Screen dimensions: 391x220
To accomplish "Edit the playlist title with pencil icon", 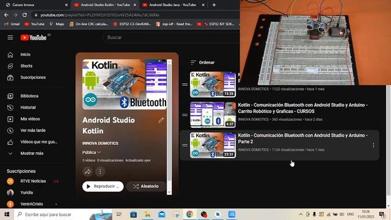I will click(x=161, y=120).
